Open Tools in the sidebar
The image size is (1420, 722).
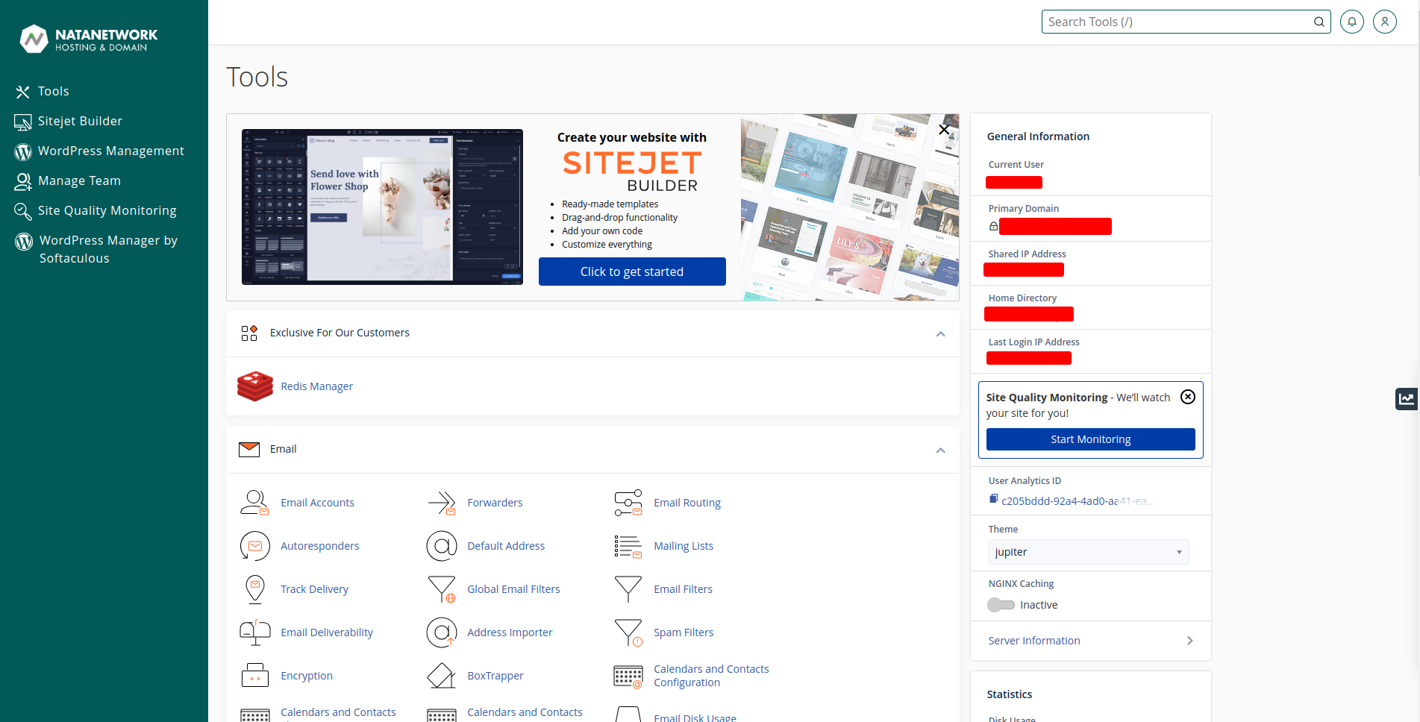[x=54, y=91]
